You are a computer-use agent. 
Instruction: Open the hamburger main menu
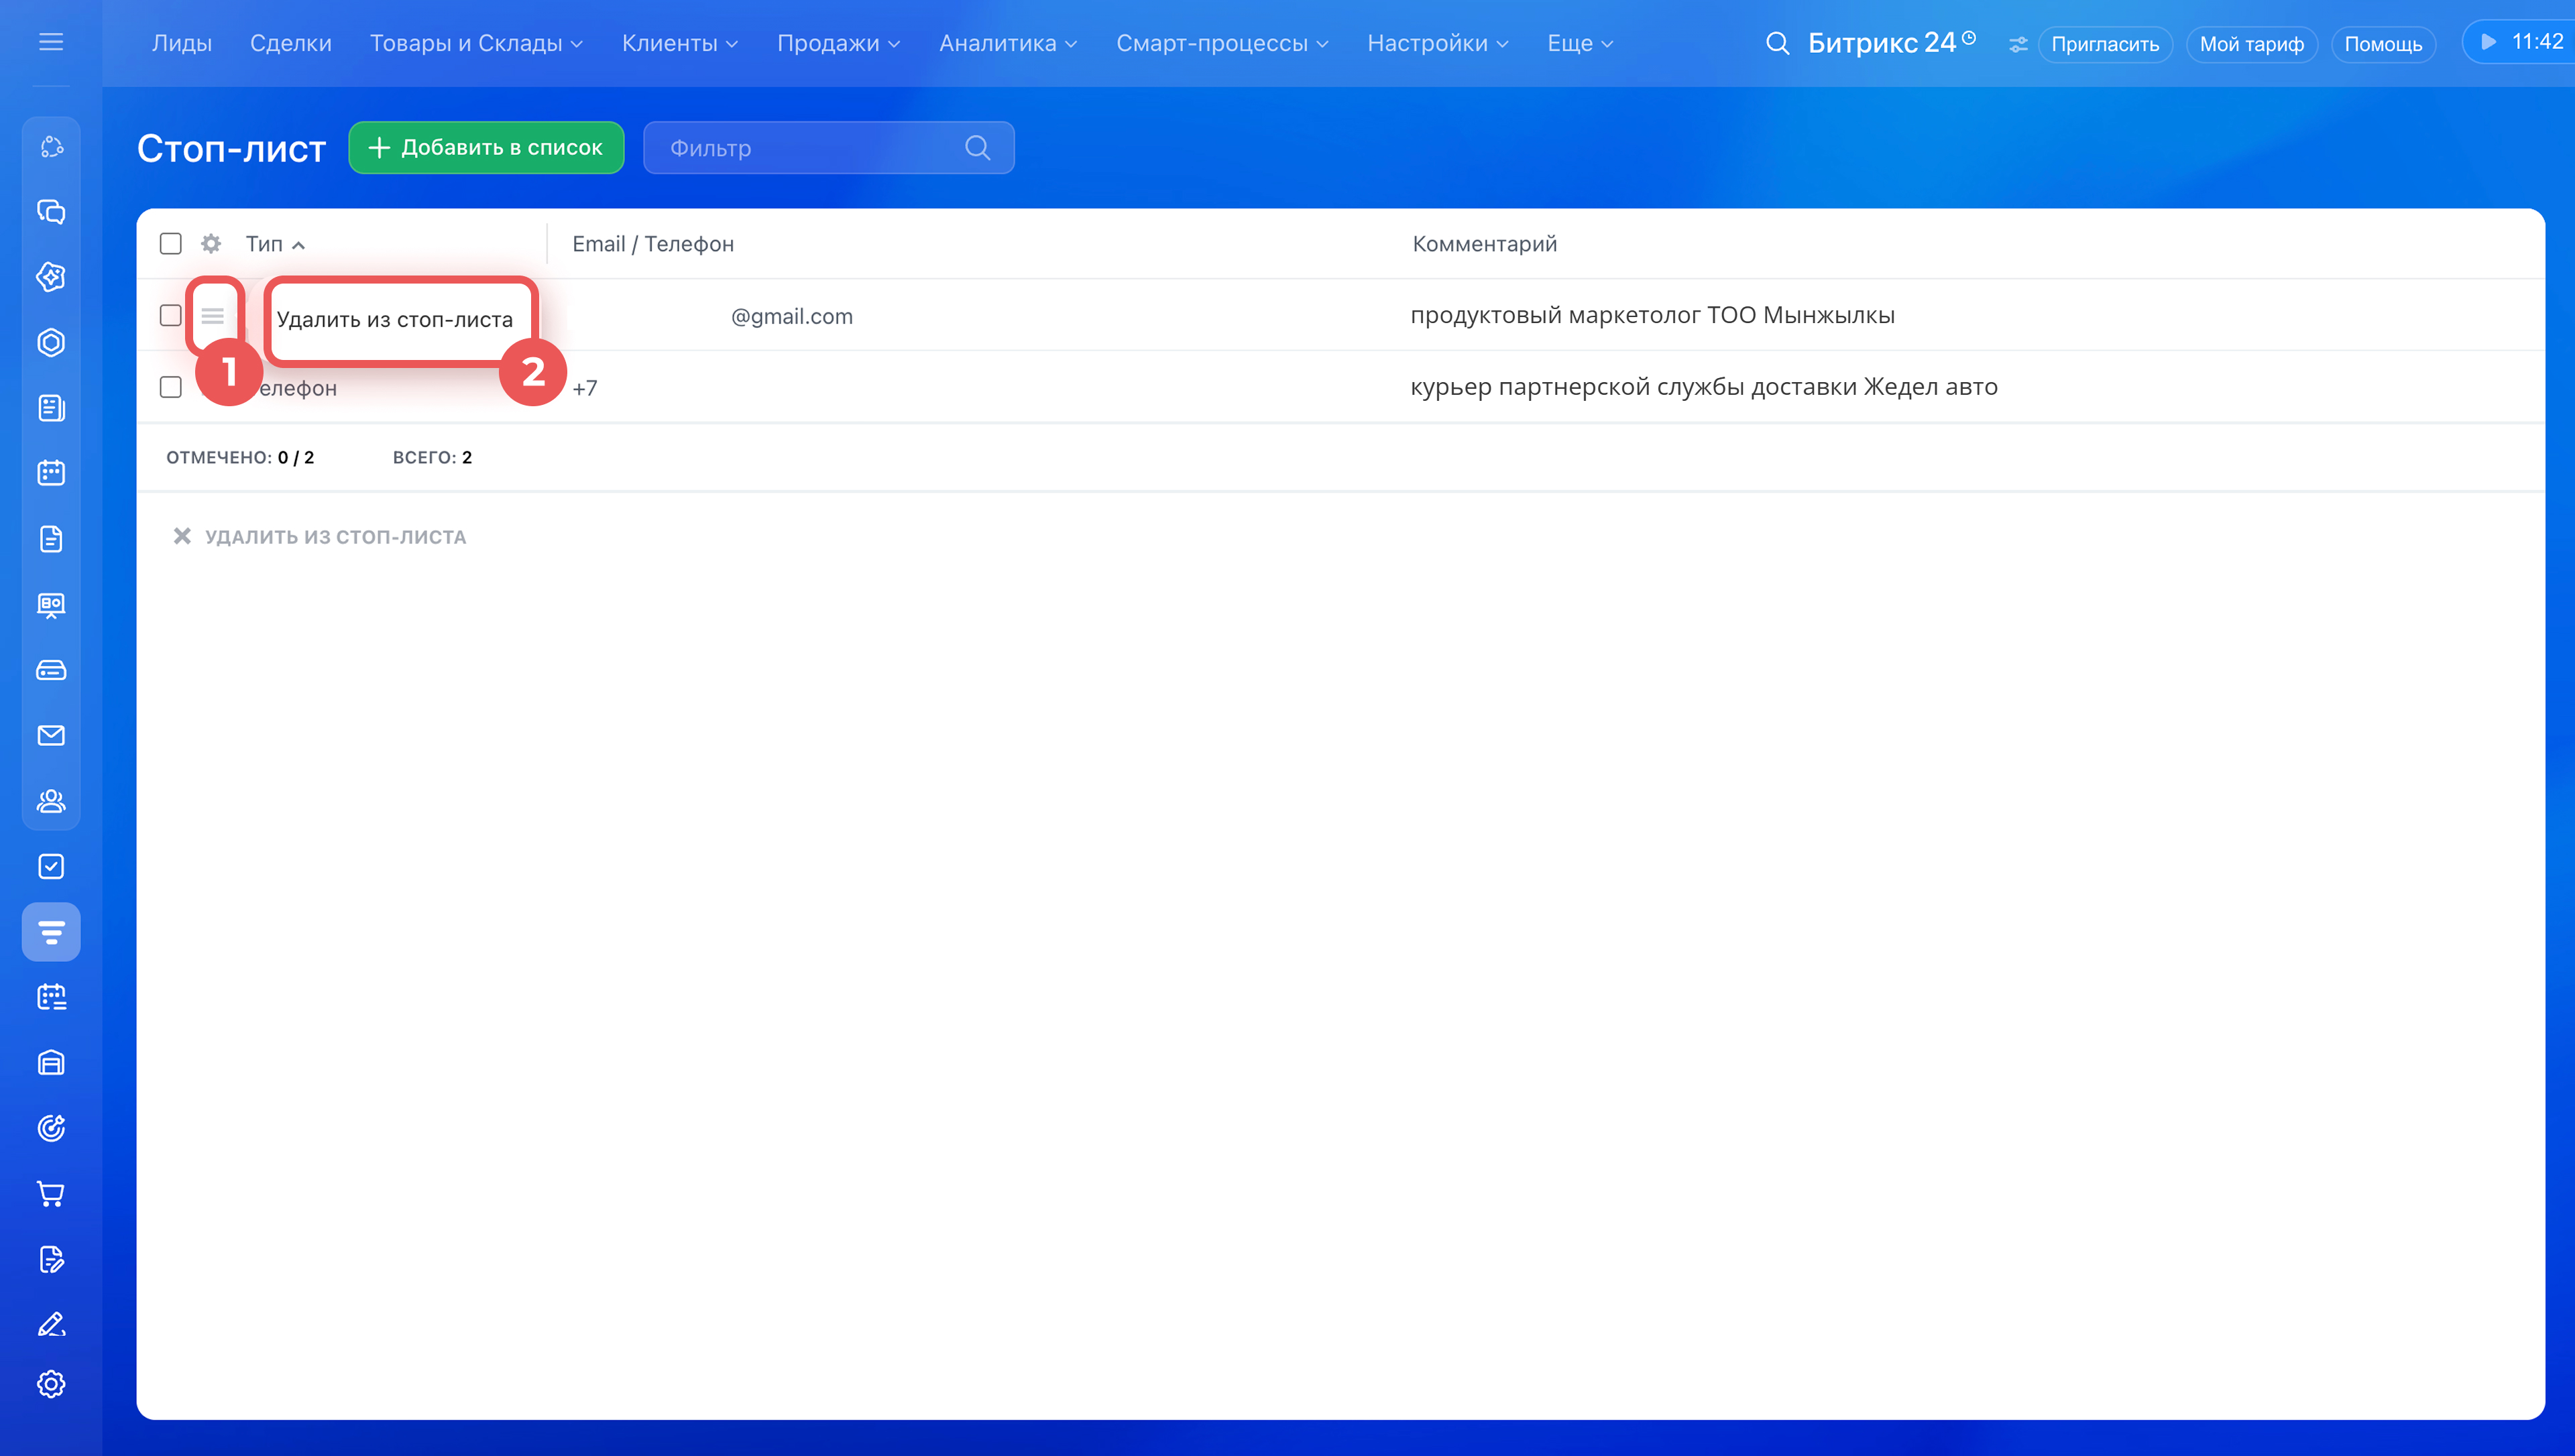pyautogui.click(x=51, y=42)
